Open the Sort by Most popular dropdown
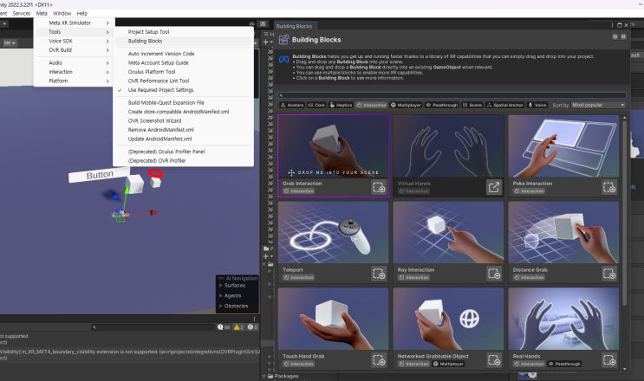Image resolution: width=644 pixels, height=381 pixels. tap(598, 105)
